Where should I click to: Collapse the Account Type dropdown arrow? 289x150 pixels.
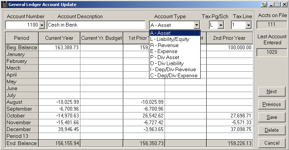pos(197,25)
